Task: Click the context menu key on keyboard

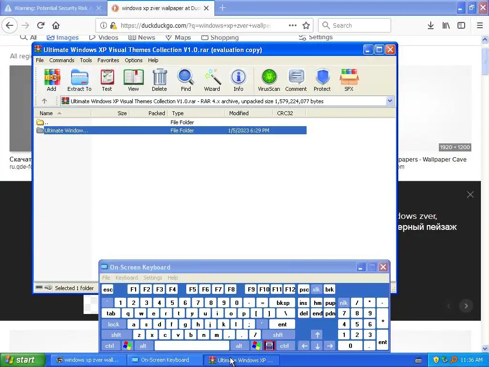Action: 269,346
